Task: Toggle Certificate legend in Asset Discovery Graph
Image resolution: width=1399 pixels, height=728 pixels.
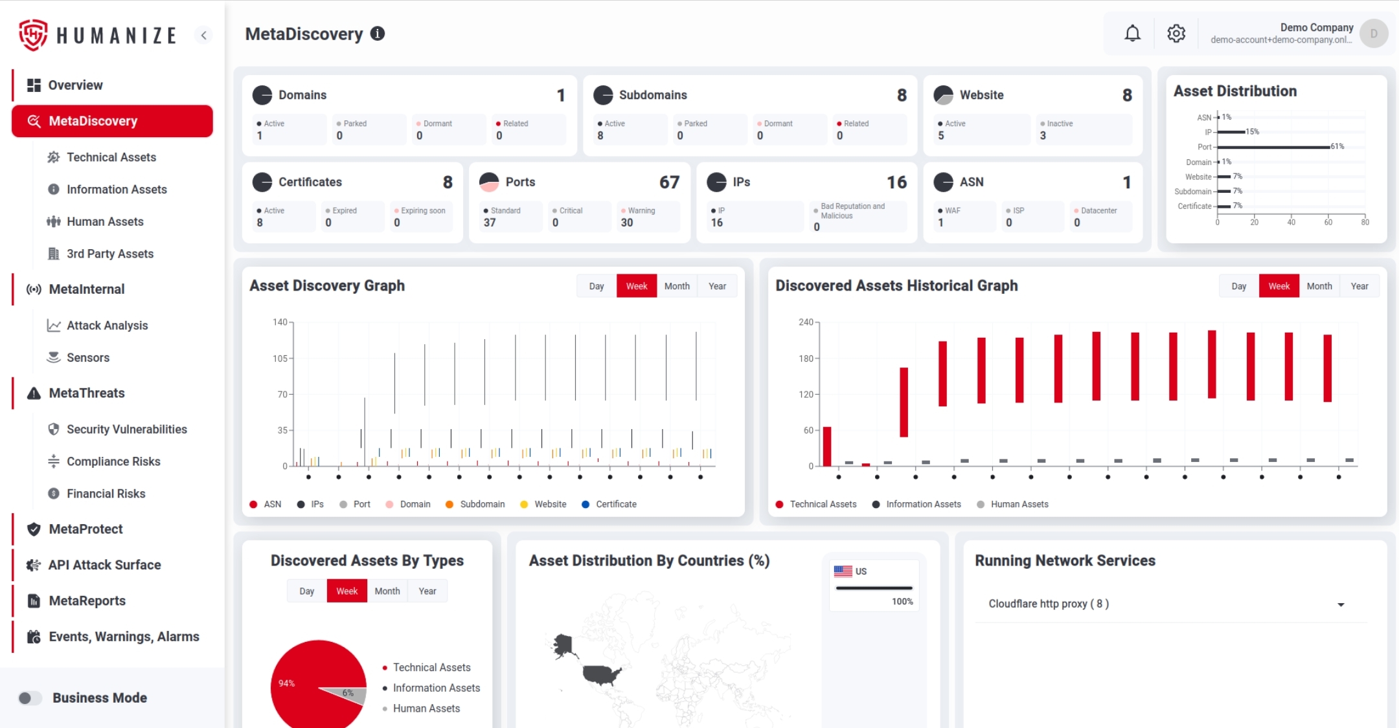Action: click(x=609, y=504)
